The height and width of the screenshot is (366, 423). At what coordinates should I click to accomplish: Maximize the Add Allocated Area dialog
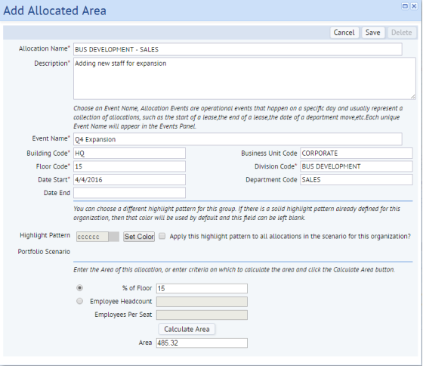pyautogui.click(x=405, y=6)
